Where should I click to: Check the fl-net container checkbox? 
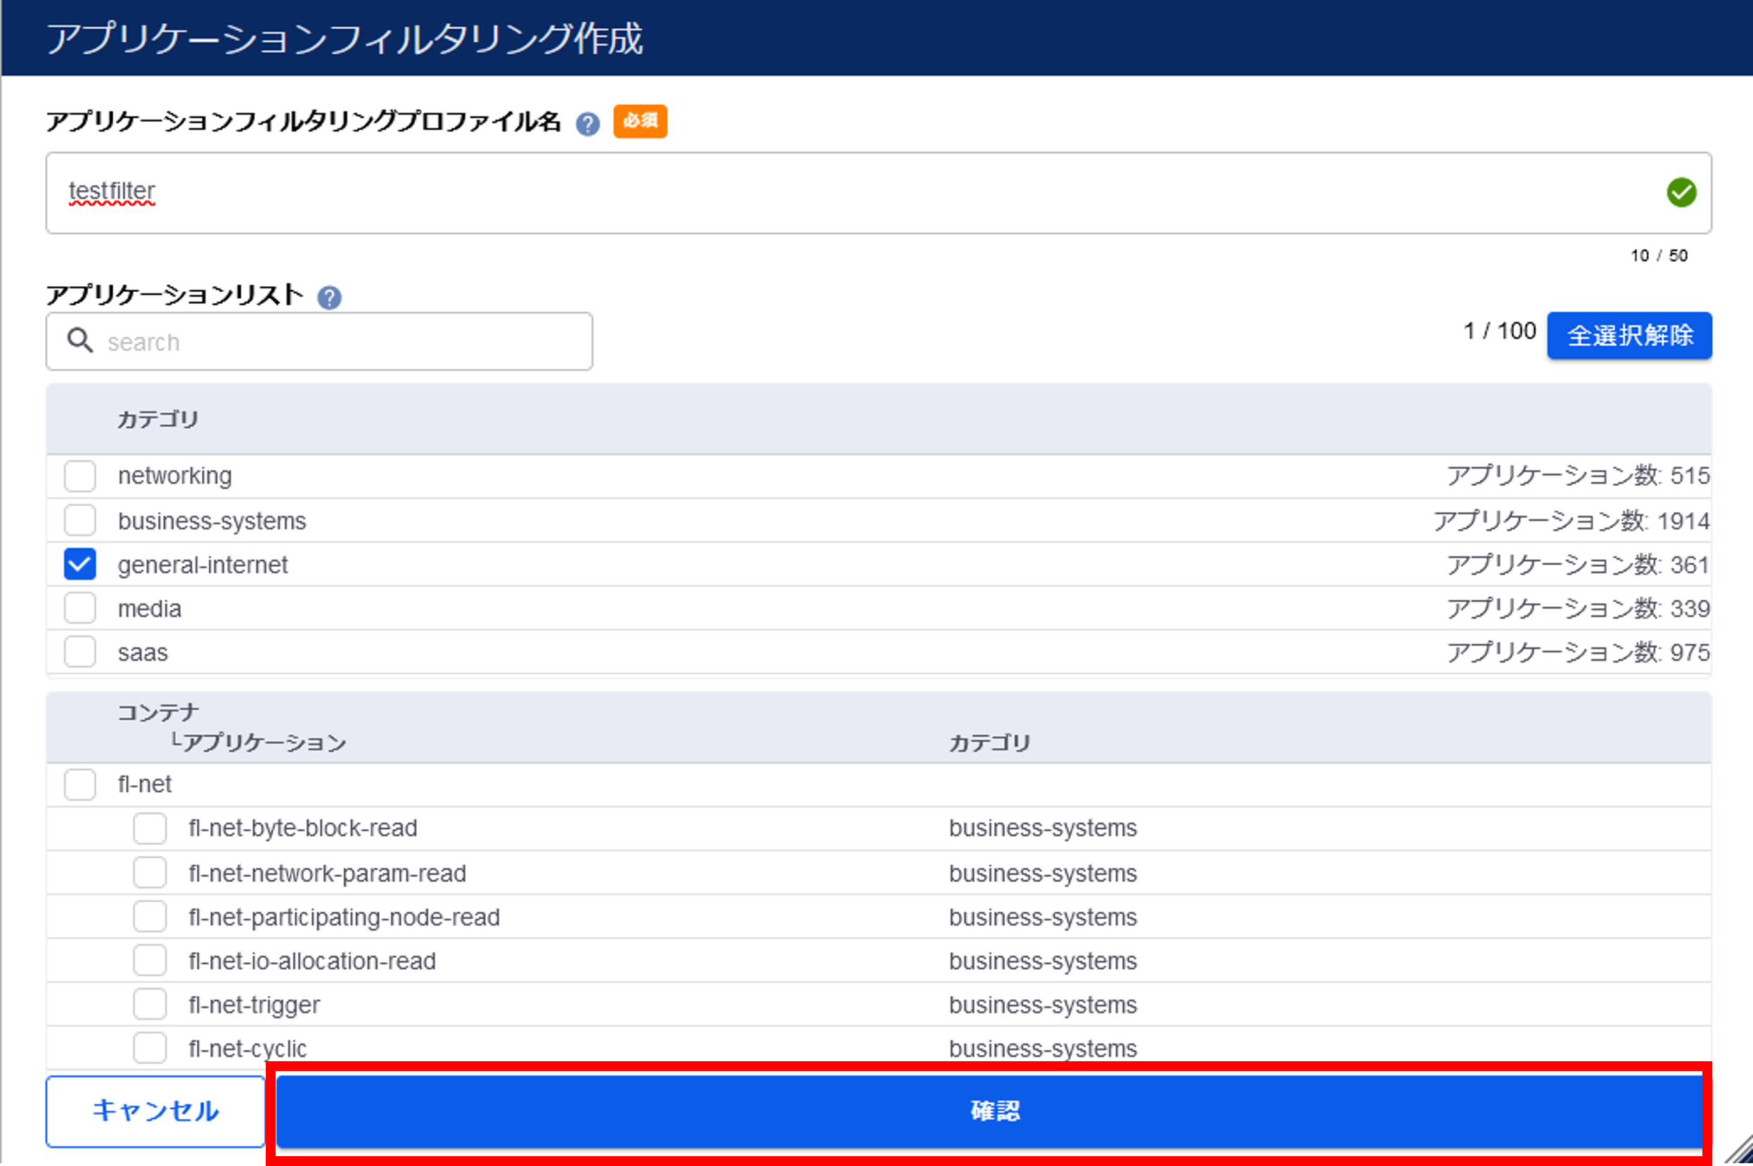point(79,785)
